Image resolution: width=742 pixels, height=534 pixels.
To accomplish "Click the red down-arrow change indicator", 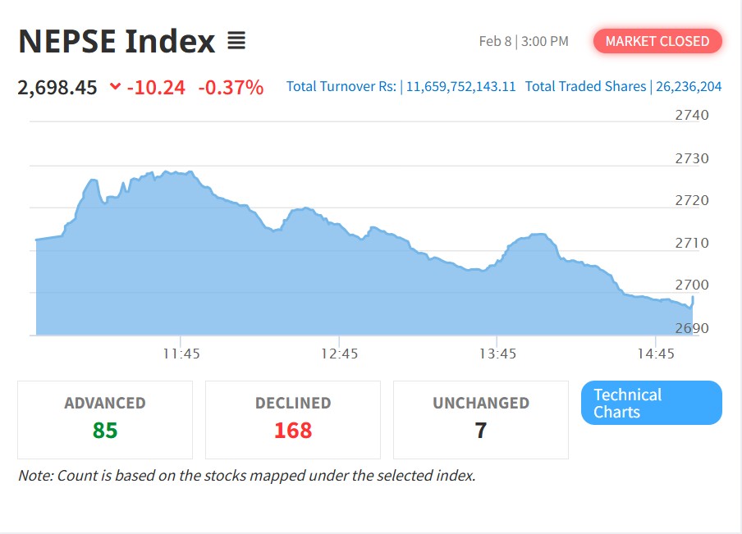I will [115, 87].
